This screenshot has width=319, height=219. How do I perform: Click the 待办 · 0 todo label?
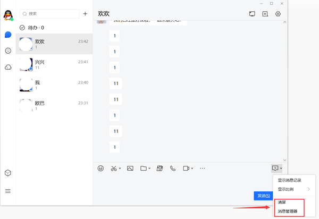(36, 28)
